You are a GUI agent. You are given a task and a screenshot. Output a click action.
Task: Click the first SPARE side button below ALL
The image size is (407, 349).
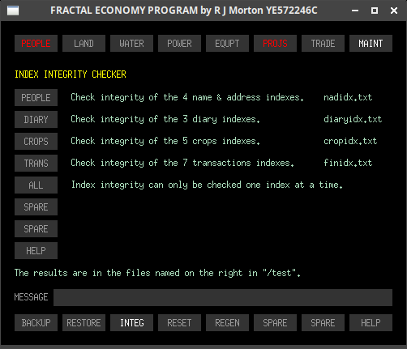coord(36,206)
